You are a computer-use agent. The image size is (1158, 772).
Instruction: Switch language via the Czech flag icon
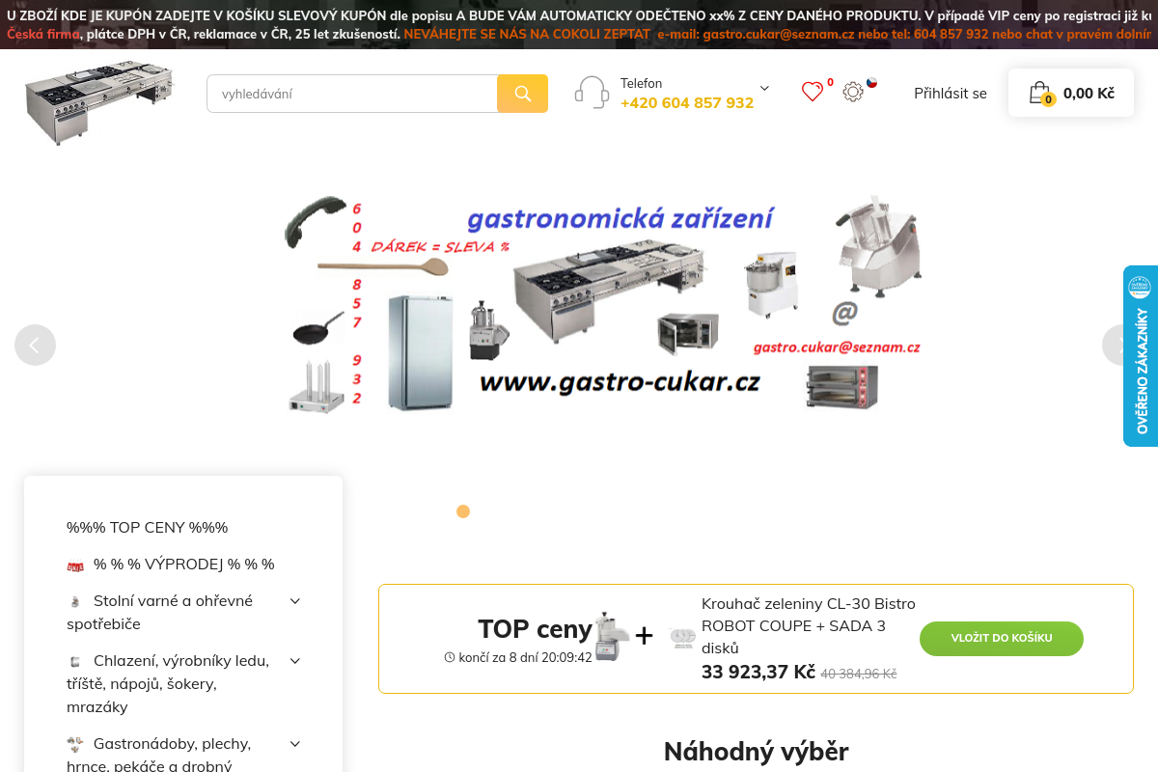(x=872, y=84)
